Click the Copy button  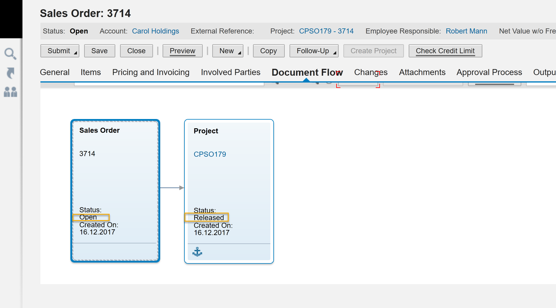(x=269, y=51)
